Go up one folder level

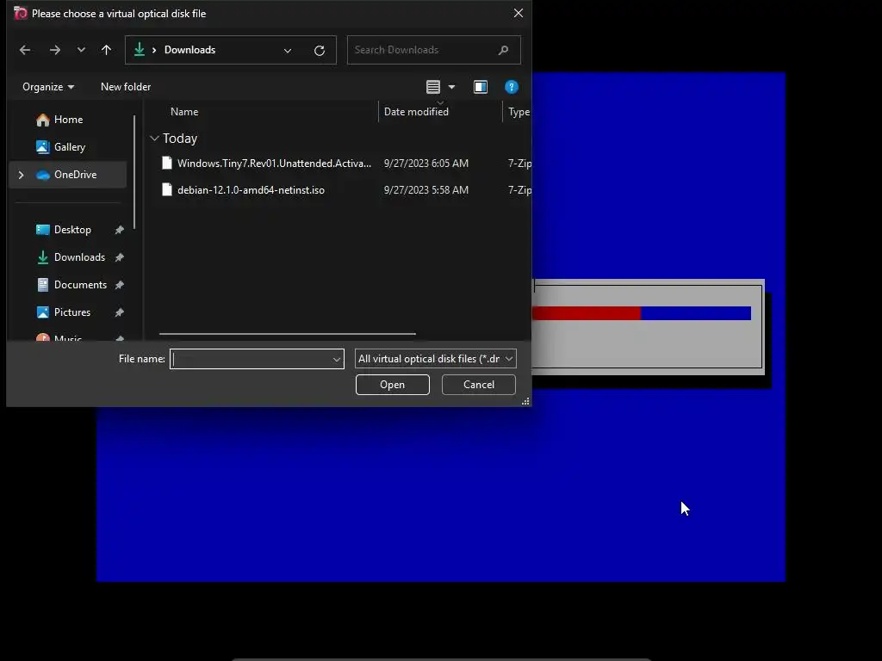(x=106, y=50)
